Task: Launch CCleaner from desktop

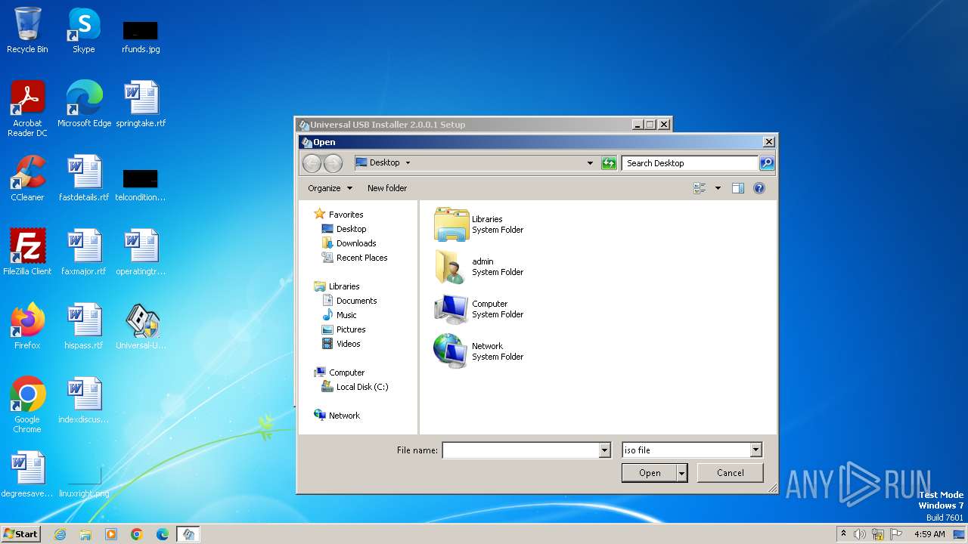Action: tap(27, 178)
